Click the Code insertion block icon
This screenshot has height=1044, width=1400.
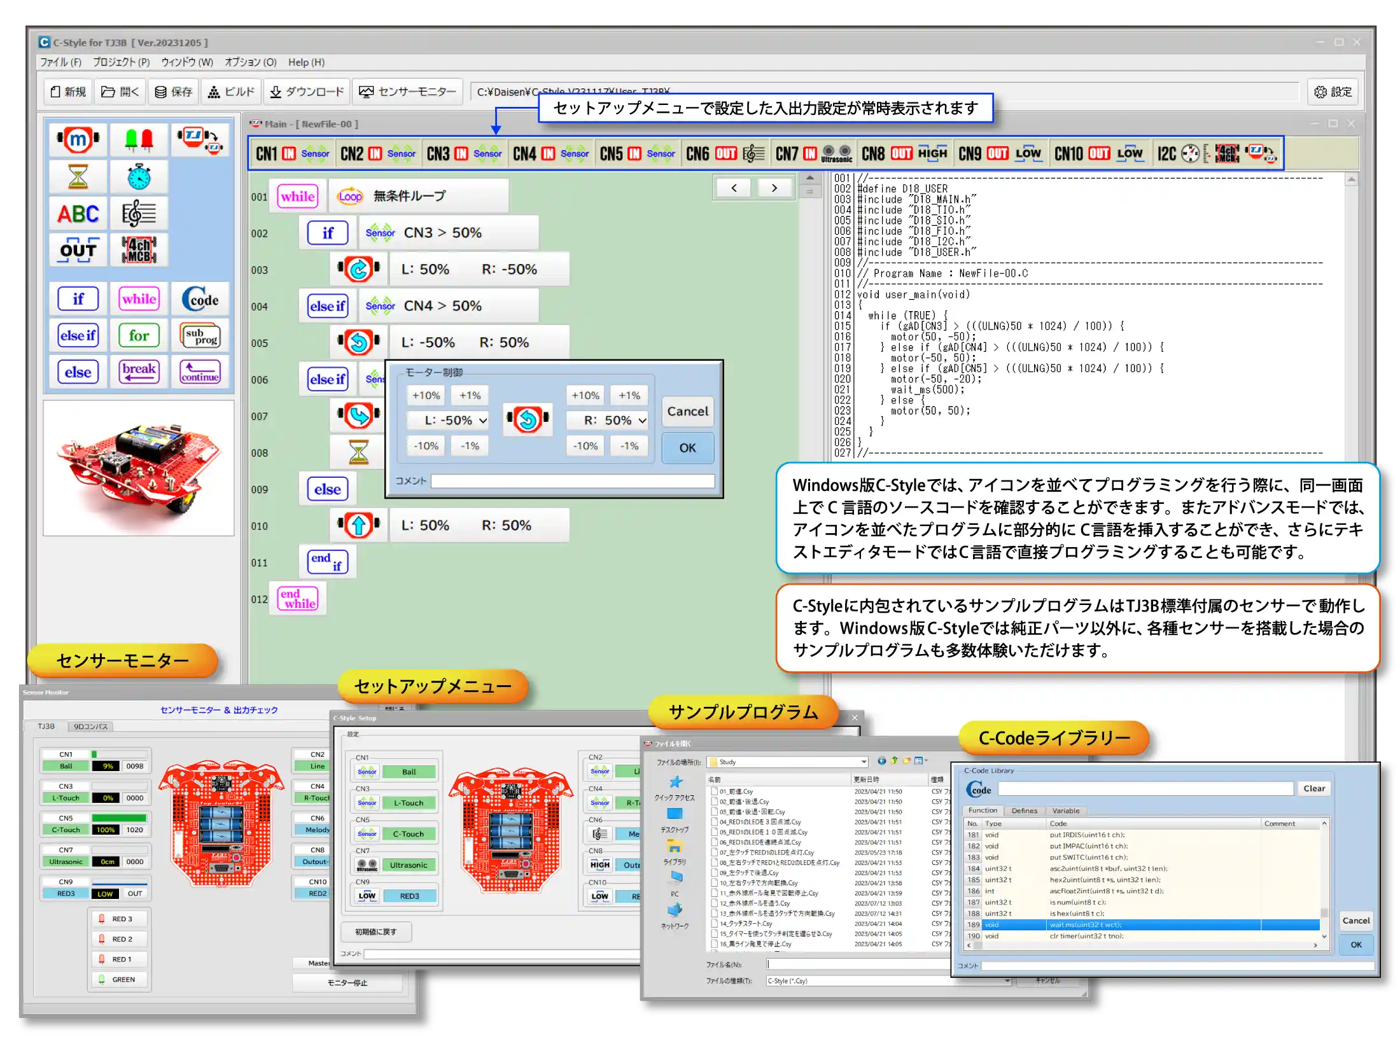click(x=200, y=299)
